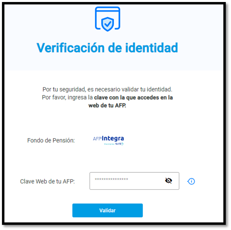Click the crossed-out eye password icon
The image size is (231, 230).
pos(168,180)
